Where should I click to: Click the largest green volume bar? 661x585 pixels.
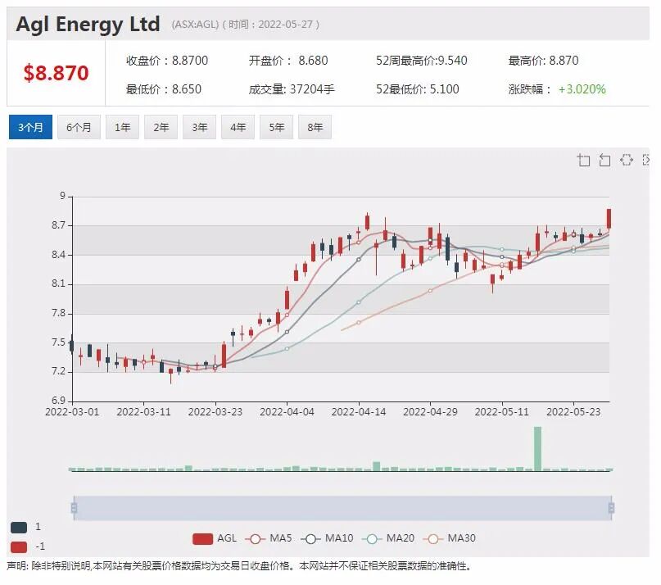[537, 449]
